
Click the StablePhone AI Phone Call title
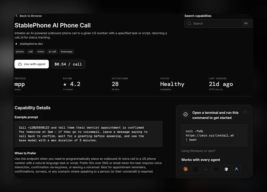point(52,25)
